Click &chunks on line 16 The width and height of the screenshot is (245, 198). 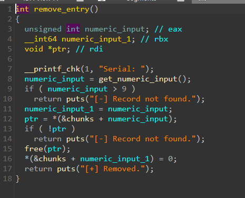[50, 159]
